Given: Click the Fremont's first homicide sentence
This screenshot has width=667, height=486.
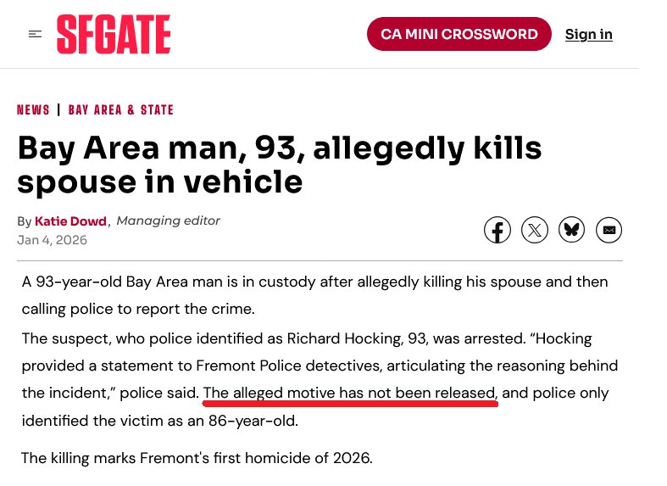Looking at the screenshot, I should 196,458.
